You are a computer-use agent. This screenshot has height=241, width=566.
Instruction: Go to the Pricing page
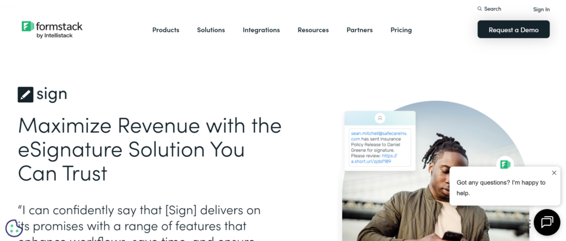pos(401,30)
